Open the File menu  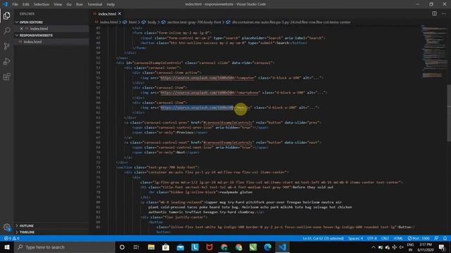pyautogui.click(x=15, y=4)
